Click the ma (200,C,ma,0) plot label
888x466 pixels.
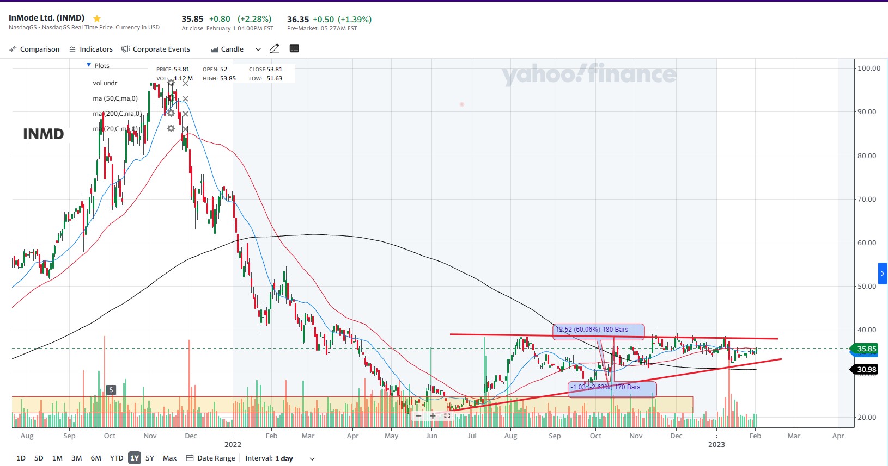[x=117, y=114]
